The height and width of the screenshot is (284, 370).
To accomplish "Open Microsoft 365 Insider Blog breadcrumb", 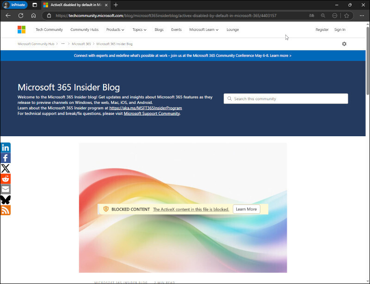I will tap(114, 44).
